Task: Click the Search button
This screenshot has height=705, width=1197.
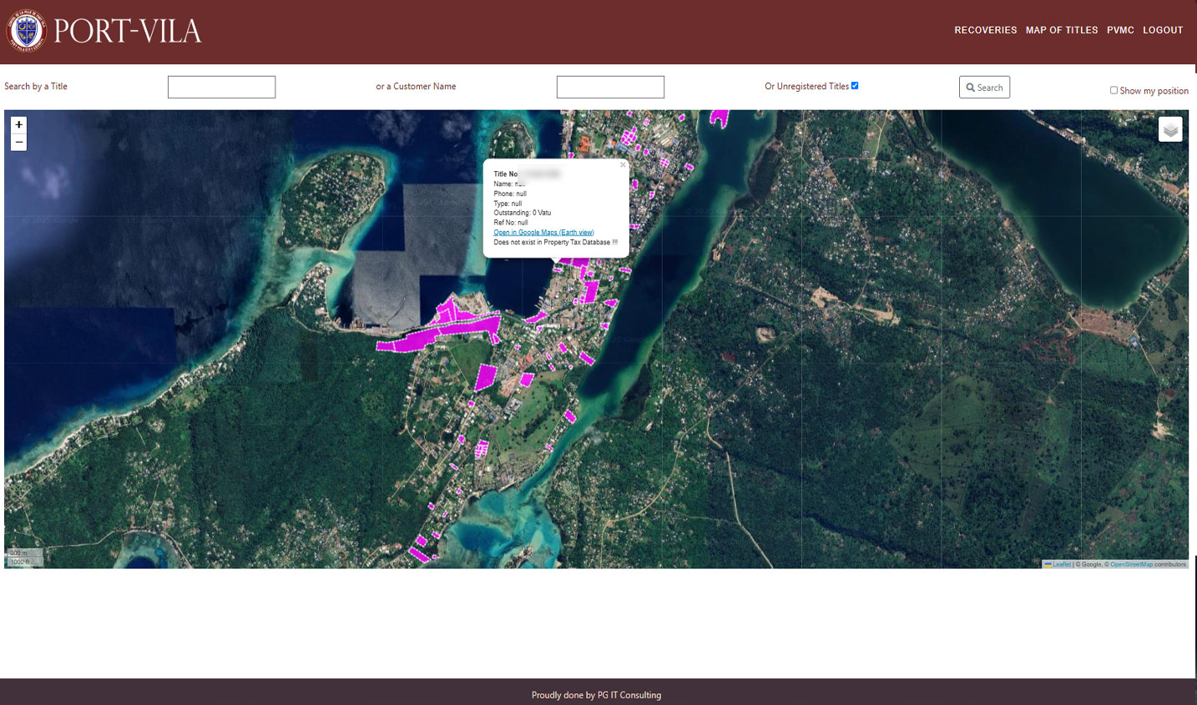Action: tap(983, 88)
